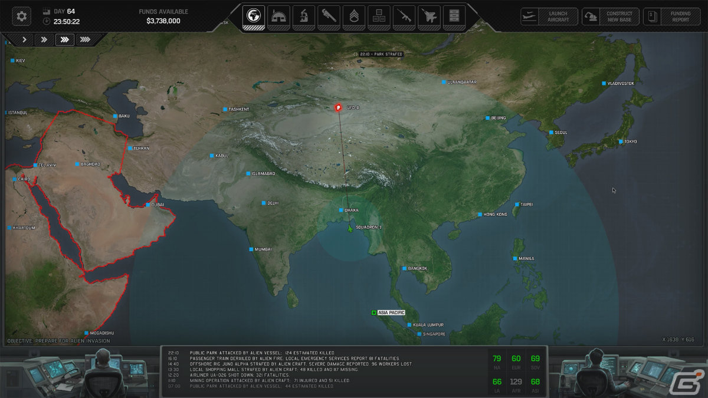
Task: Select the Asia Pacific base marker
Action: point(374,313)
